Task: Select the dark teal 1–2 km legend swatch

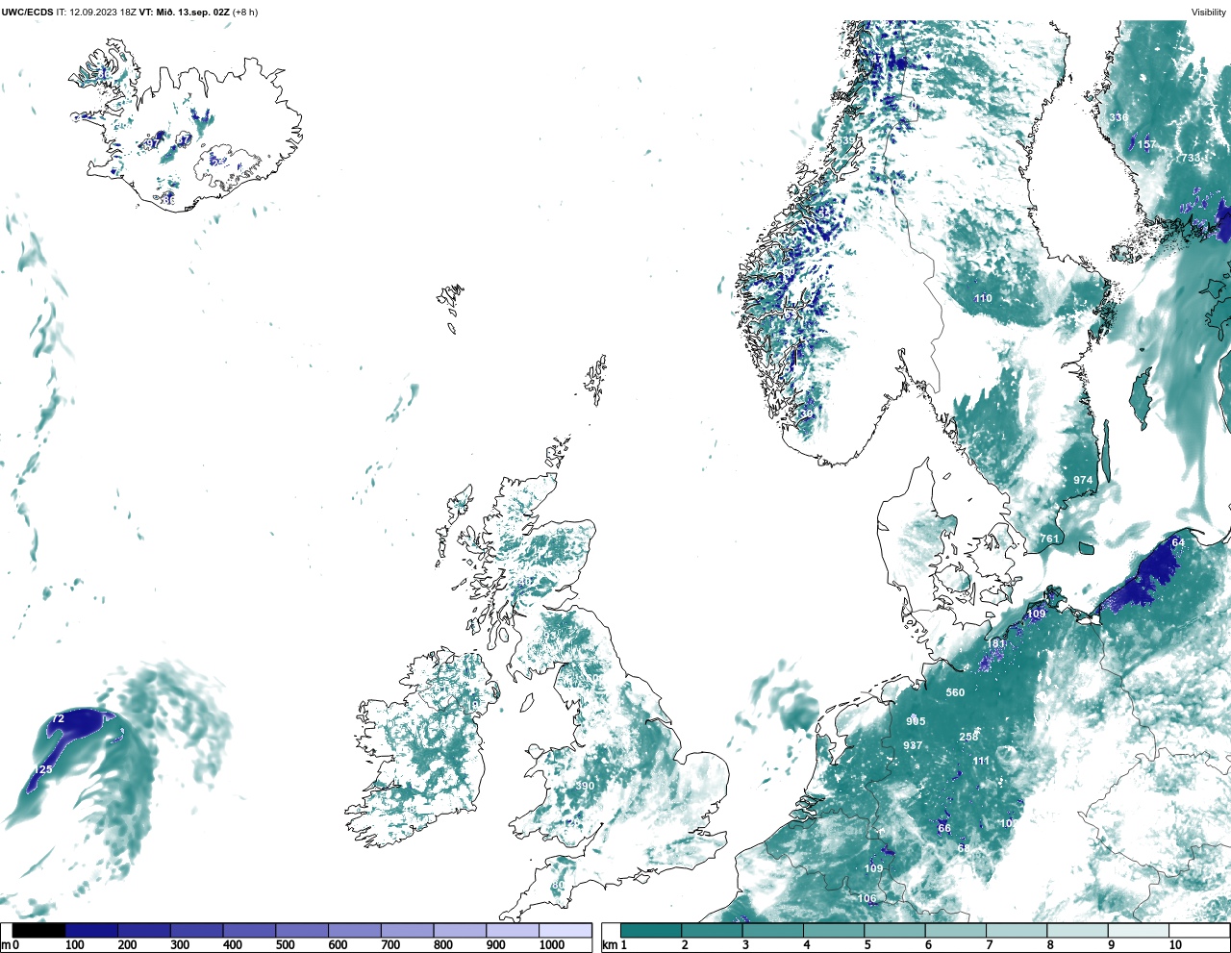Action: [651, 931]
